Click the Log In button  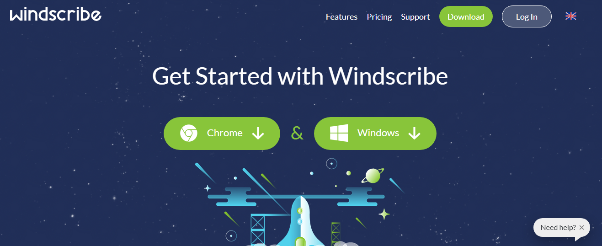click(x=527, y=16)
